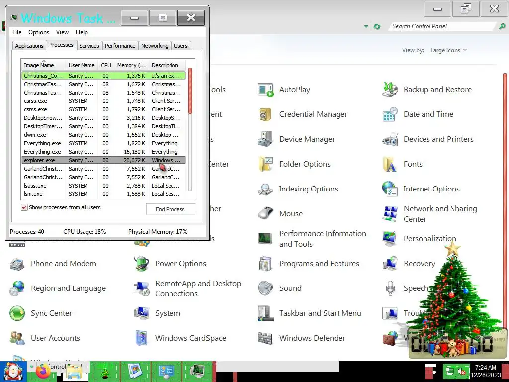Sort processes by Image Name column

[44, 65]
